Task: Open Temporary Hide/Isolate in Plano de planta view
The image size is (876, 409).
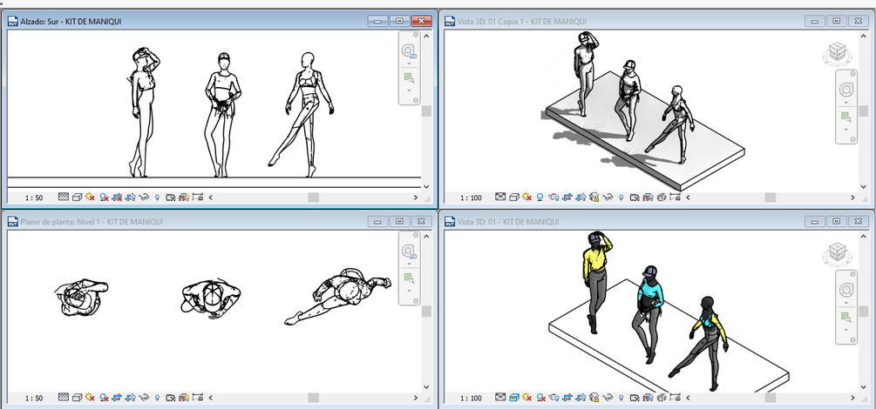Action: pyautogui.click(x=144, y=398)
